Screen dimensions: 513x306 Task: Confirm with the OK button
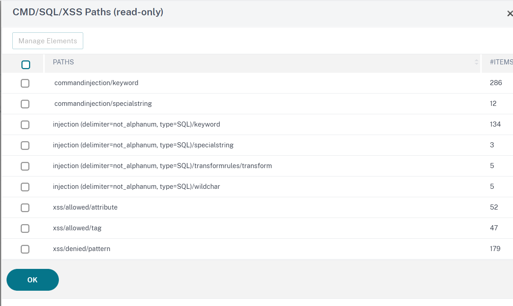click(33, 280)
